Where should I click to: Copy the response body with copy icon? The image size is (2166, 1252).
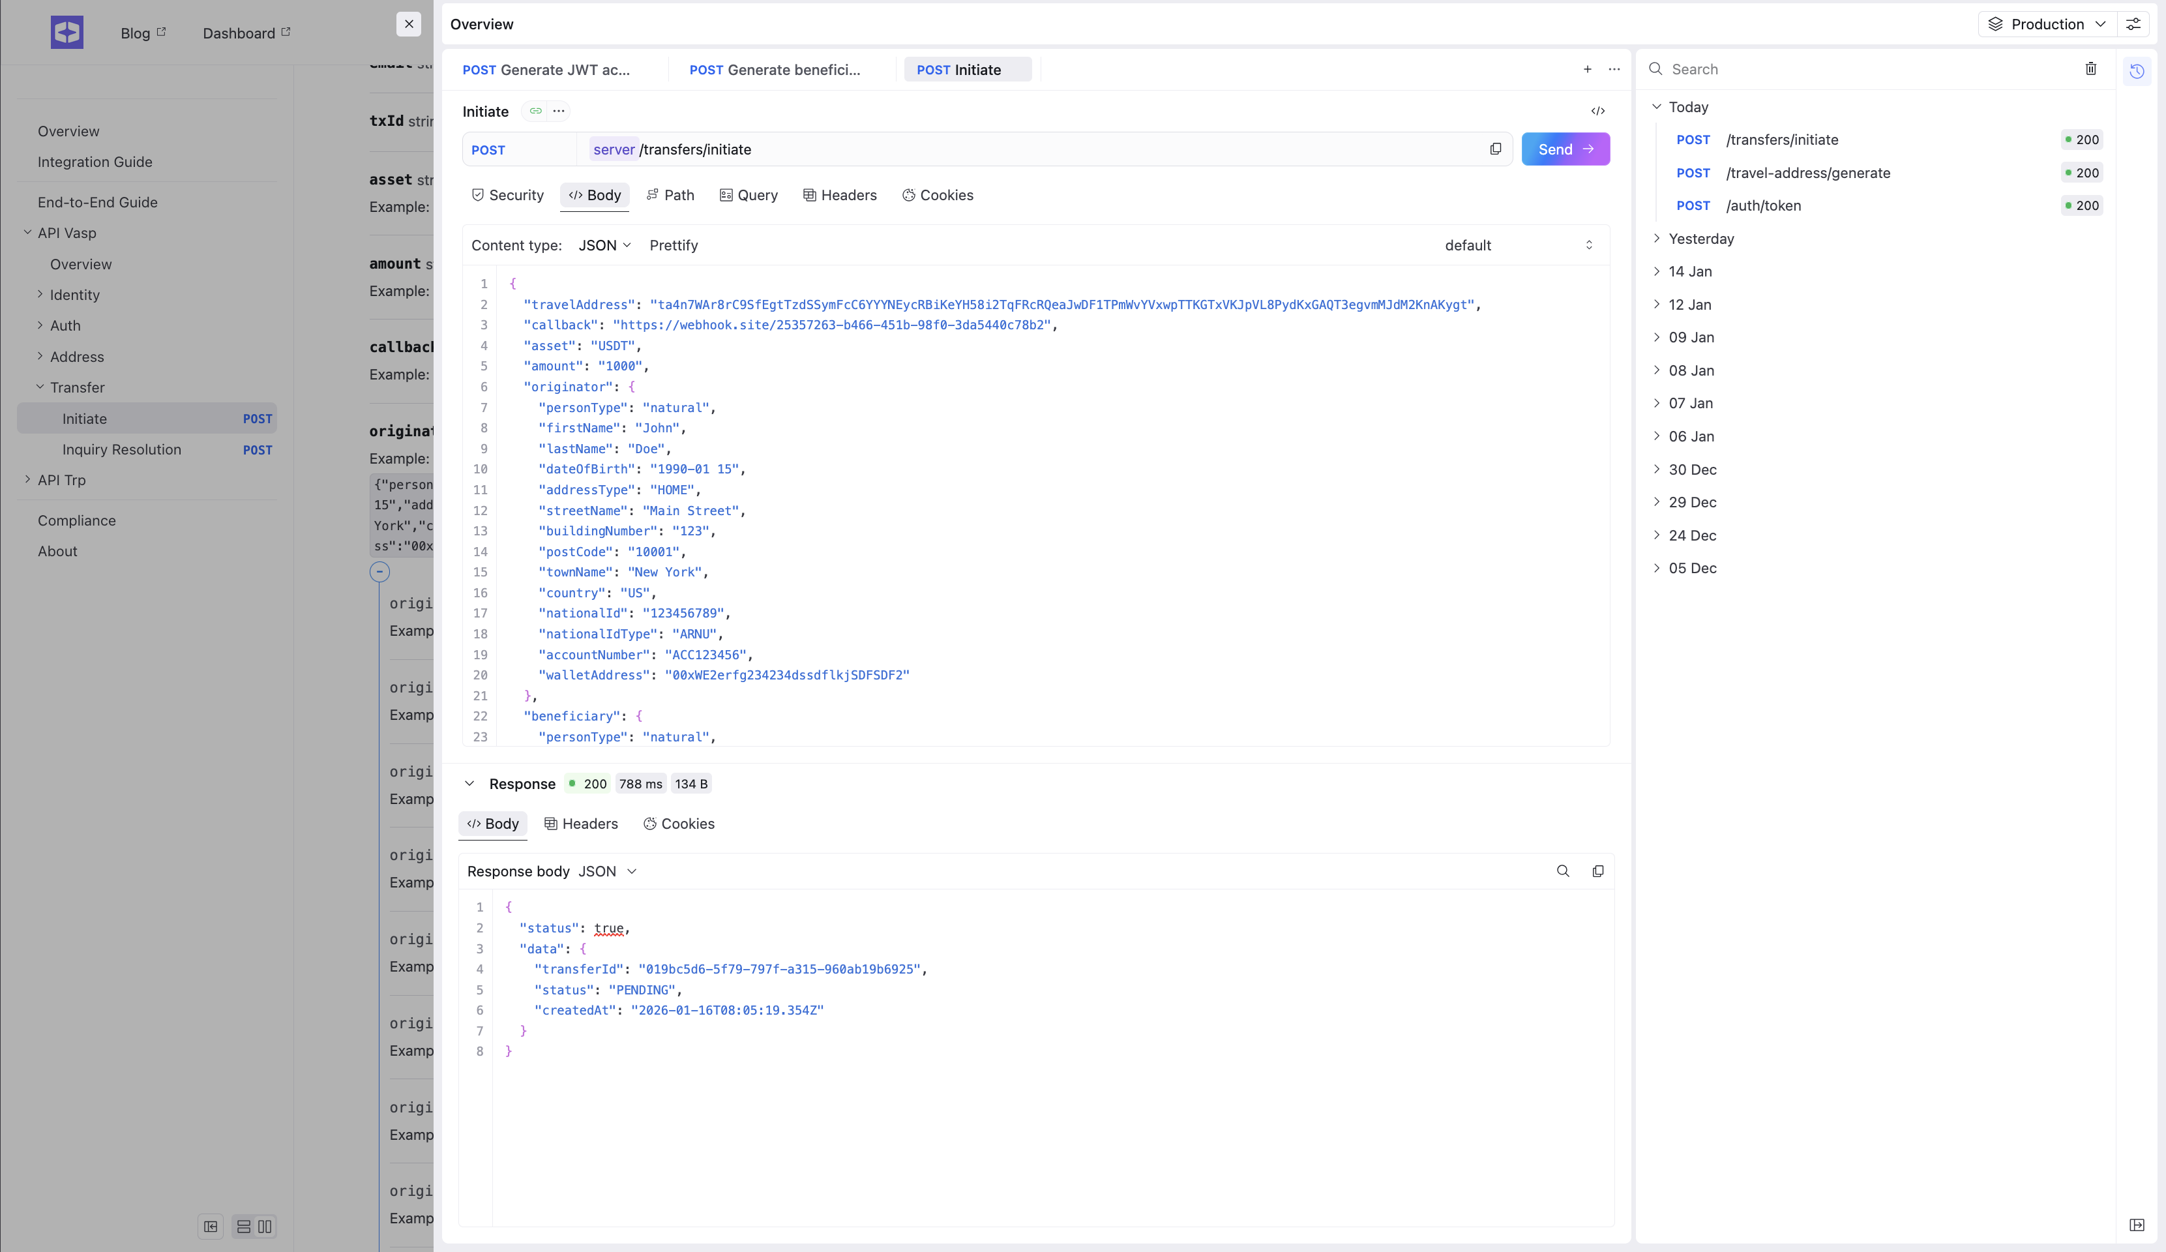(x=1598, y=871)
